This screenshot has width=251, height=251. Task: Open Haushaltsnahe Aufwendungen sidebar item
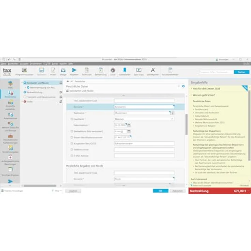click(11, 139)
